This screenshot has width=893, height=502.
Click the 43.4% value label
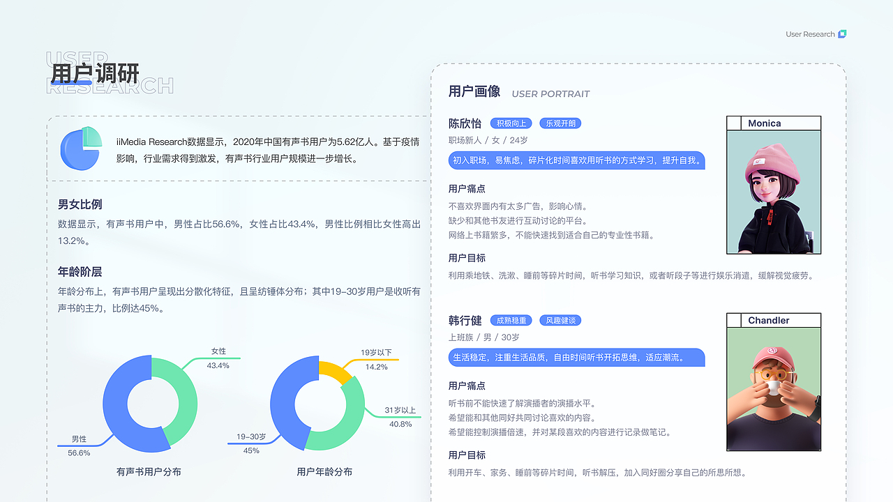point(218,365)
